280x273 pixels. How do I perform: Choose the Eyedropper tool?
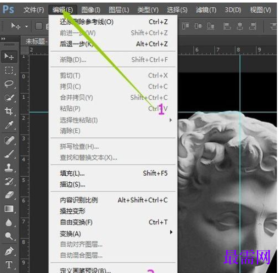[x=9, y=125]
